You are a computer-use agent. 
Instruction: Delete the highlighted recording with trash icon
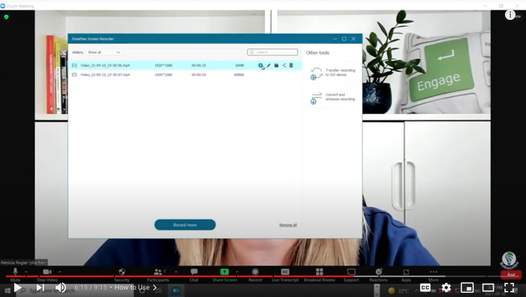pos(291,65)
